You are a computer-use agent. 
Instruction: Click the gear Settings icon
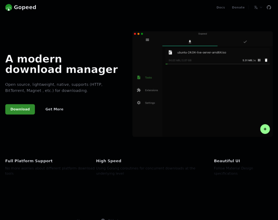coord(139,103)
